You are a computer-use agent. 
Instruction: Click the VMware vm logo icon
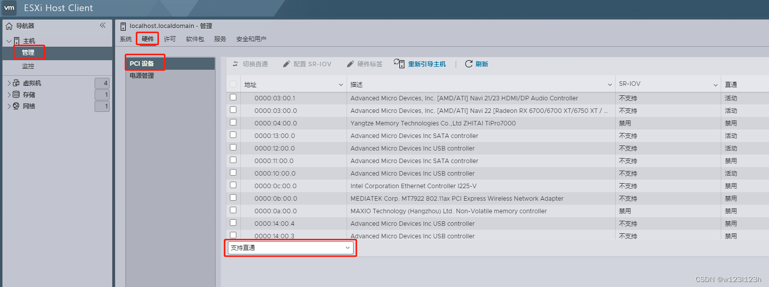point(9,8)
